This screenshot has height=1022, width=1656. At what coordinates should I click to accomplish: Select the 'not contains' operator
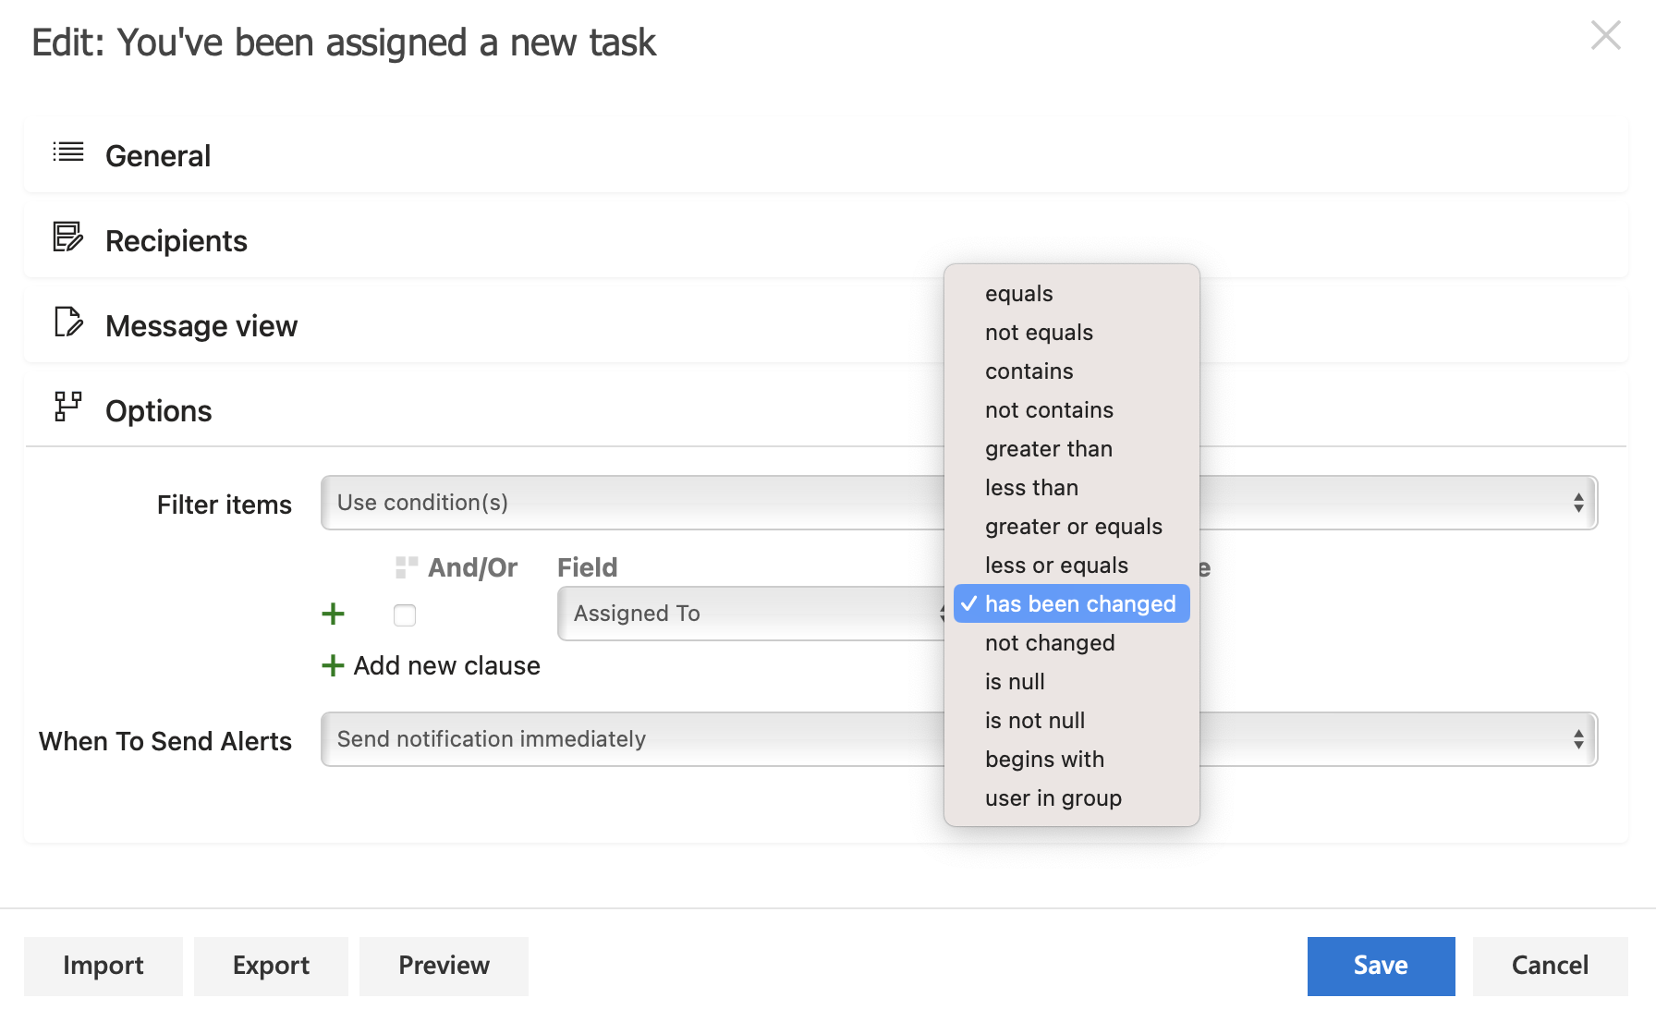point(1050,409)
